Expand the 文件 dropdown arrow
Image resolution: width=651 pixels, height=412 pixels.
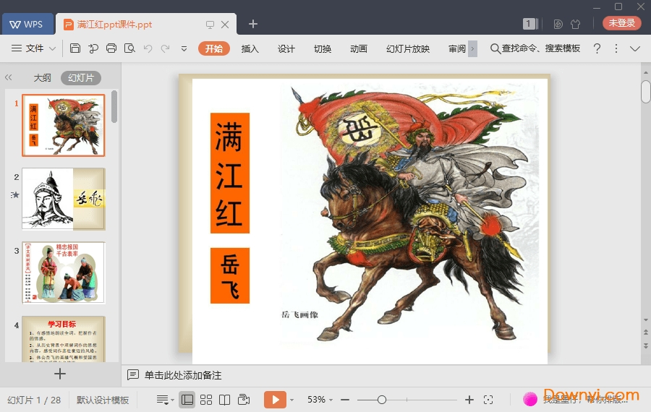(x=52, y=48)
